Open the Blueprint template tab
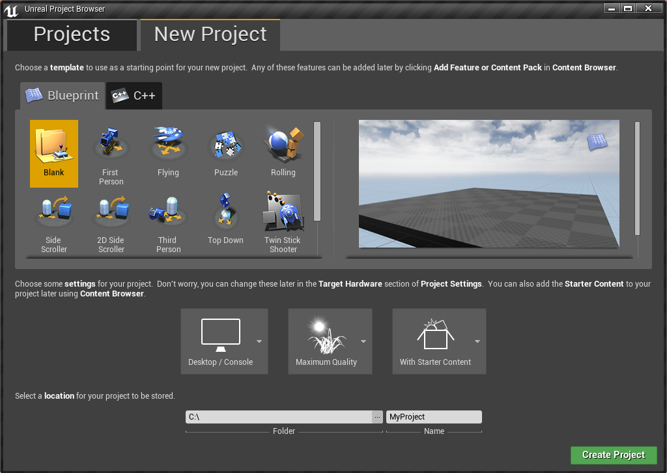 (63, 96)
